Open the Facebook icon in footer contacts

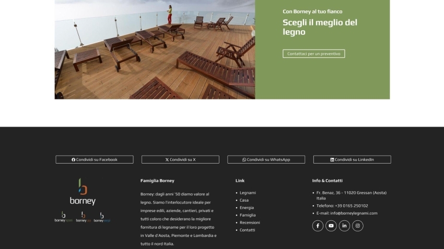coord(318,226)
